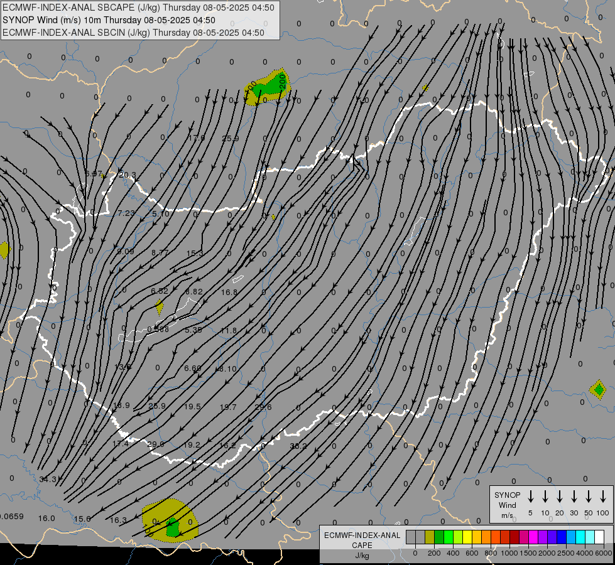
Task: Click the map value 9.09
Action: tap(126, 251)
